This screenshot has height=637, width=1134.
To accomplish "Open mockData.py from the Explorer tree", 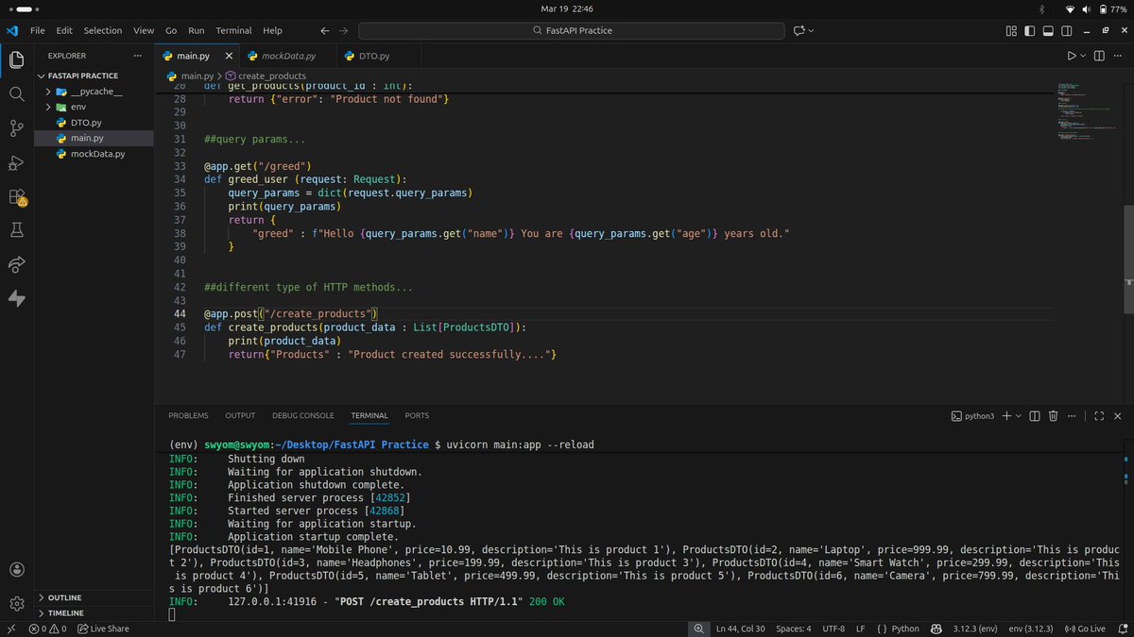I will pos(94,153).
